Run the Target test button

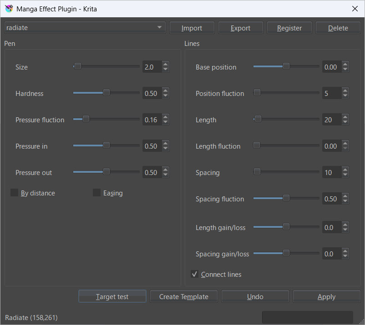pyautogui.click(x=112, y=296)
